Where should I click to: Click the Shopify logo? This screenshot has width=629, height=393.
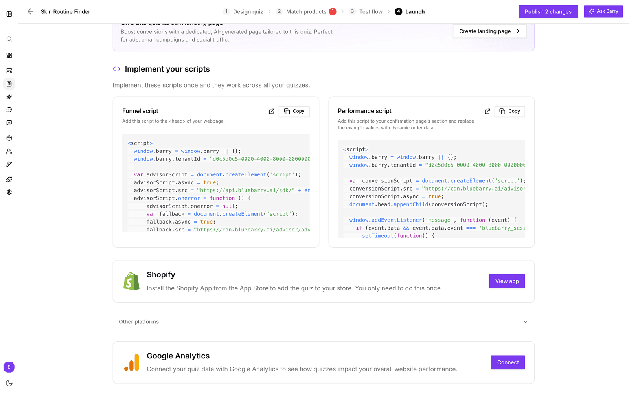pyautogui.click(x=131, y=281)
